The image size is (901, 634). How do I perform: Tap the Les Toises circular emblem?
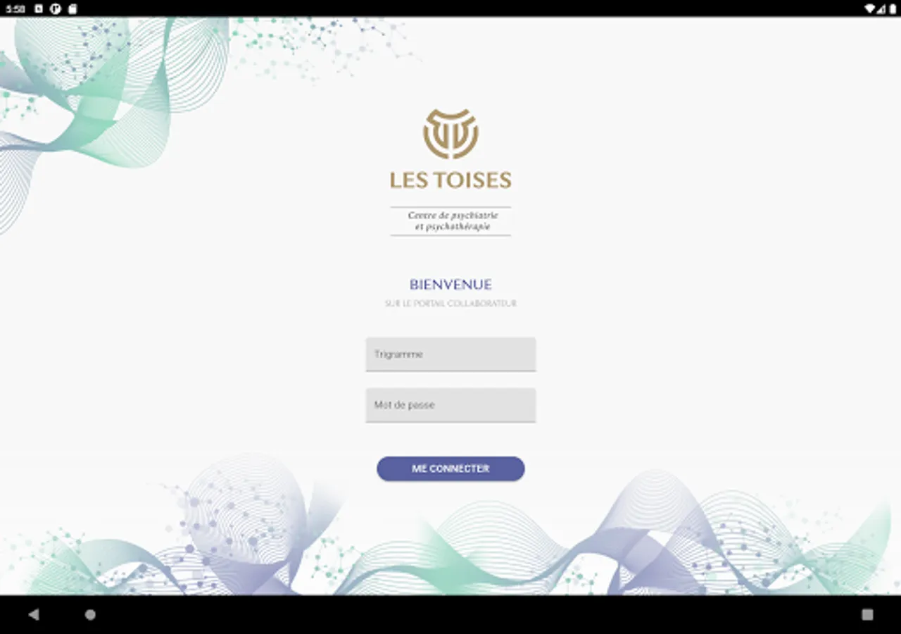click(x=450, y=134)
